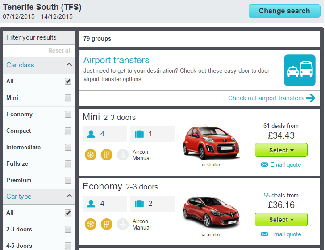The height and width of the screenshot is (250, 325).
Task: Collapse the Car class filter section
Action: tap(69, 65)
